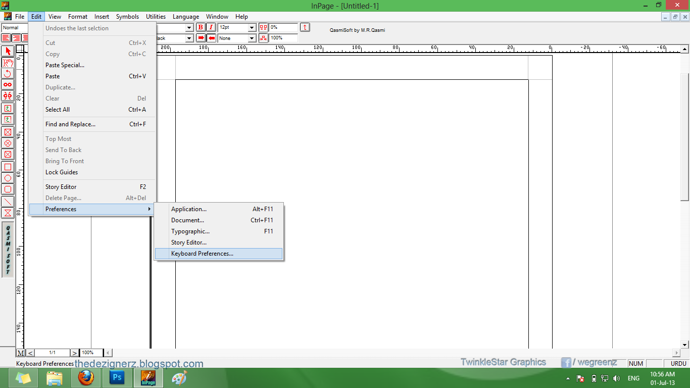Screen dimensions: 690x388
Task: Click the left text alignment icon
Action: point(6,38)
